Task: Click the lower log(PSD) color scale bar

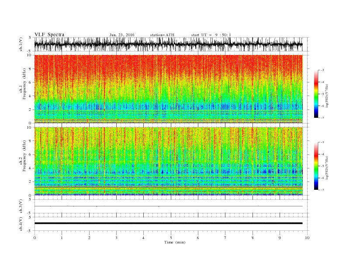Action: pos(316,166)
